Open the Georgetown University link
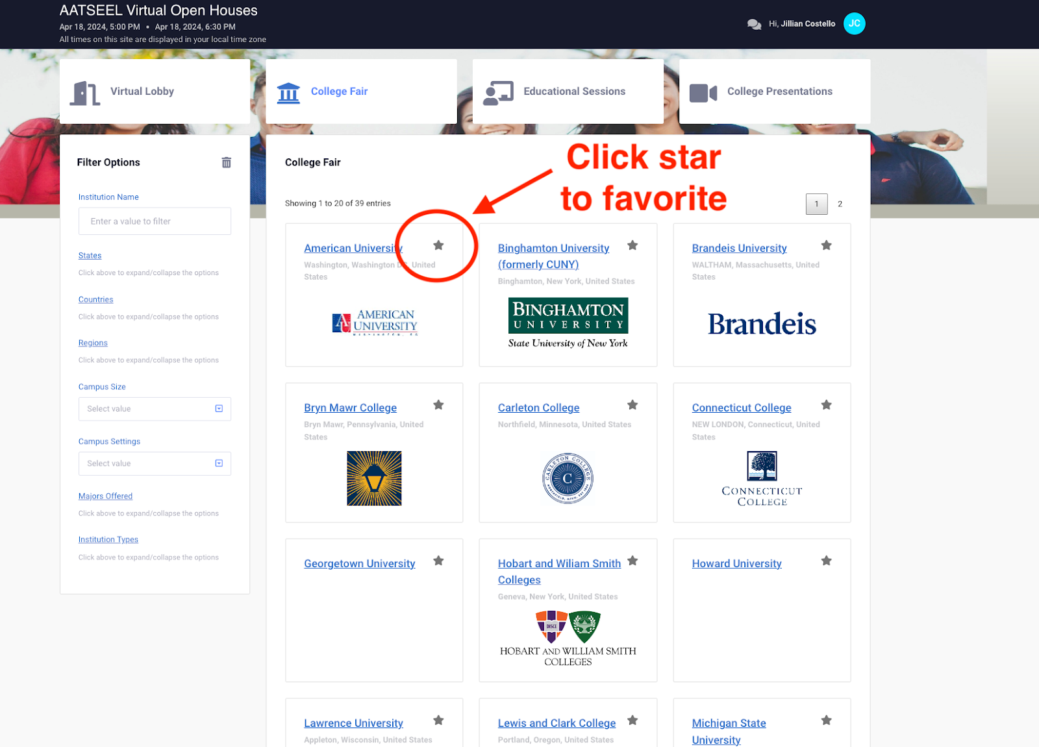Viewport: 1039px width, 747px height. [x=359, y=563]
